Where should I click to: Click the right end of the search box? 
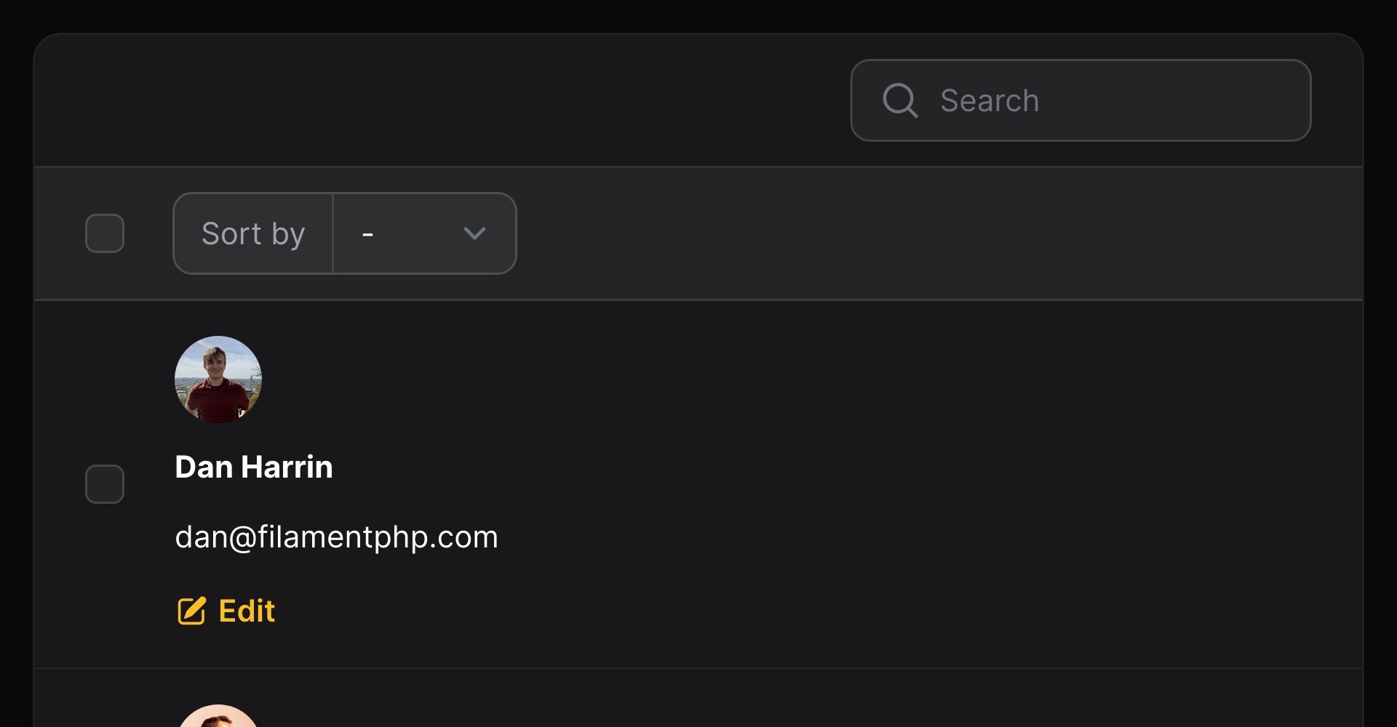tap(1237, 100)
